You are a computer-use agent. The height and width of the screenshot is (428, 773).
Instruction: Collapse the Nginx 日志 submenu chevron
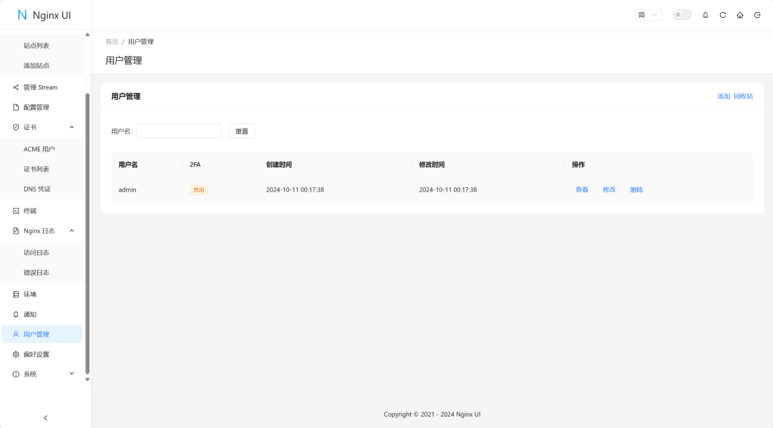coord(72,231)
